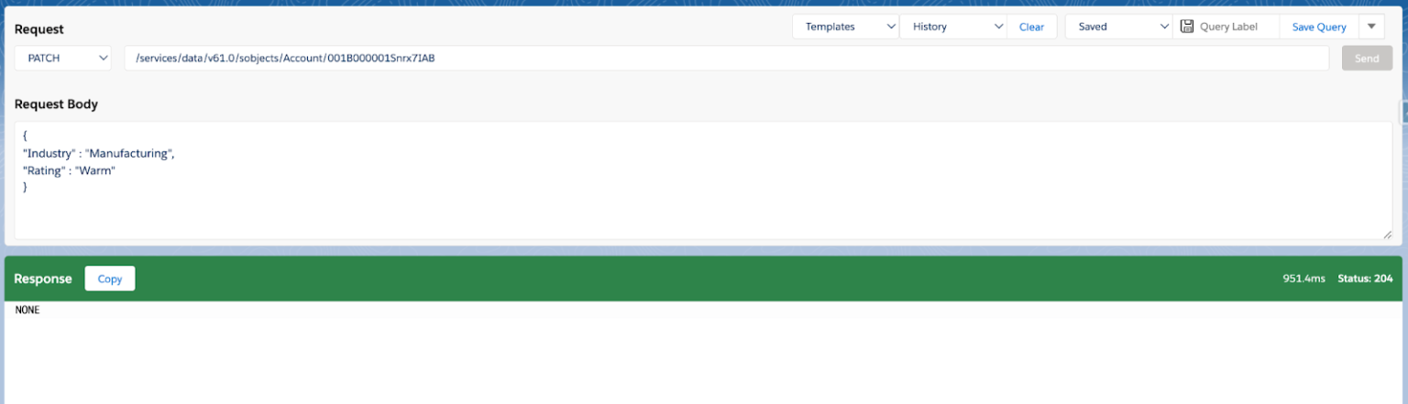Open the PATCH method dropdown
The height and width of the screenshot is (404, 1408).
point(63,58)
